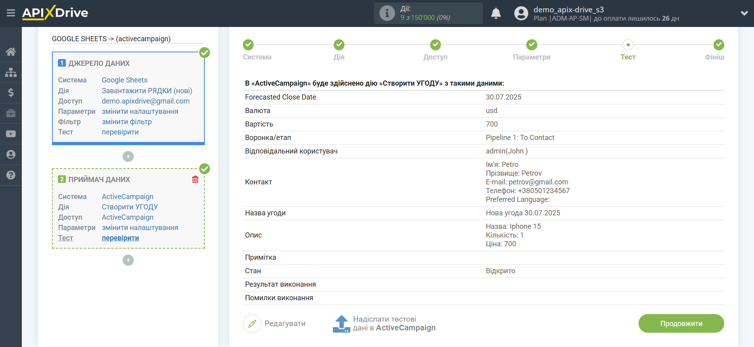
Task: Open demo.apixdrive@gmail.com access link
Action: [x=146, y=101]
